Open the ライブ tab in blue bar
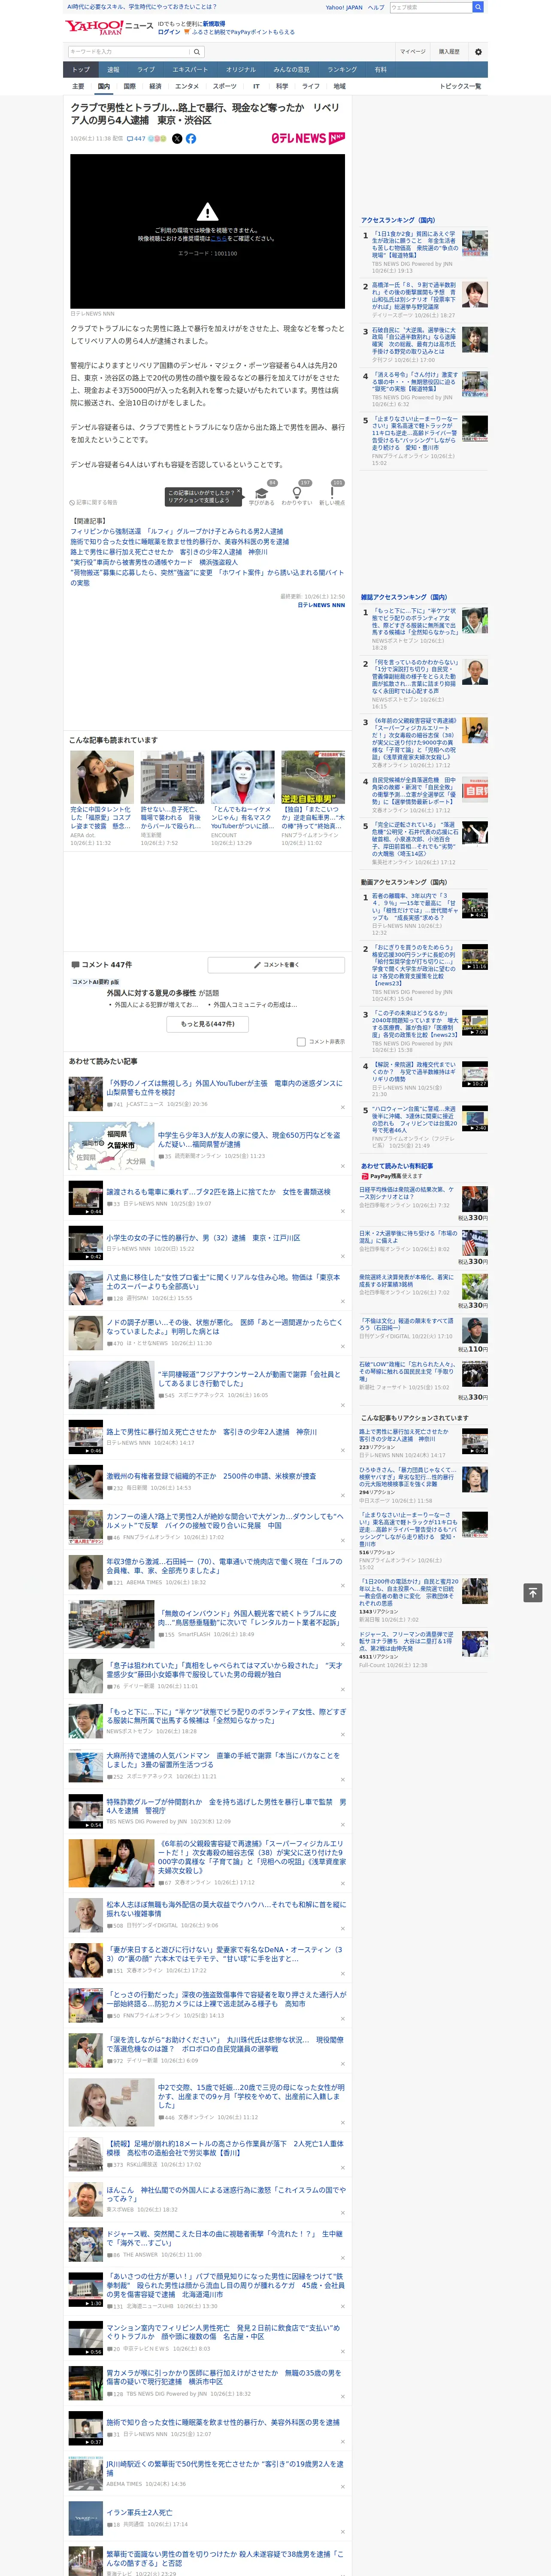 coord(146,70)
